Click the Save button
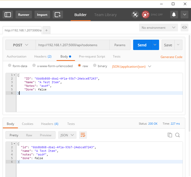The width and height of the screenshot is (191, 177). (168, 45)
